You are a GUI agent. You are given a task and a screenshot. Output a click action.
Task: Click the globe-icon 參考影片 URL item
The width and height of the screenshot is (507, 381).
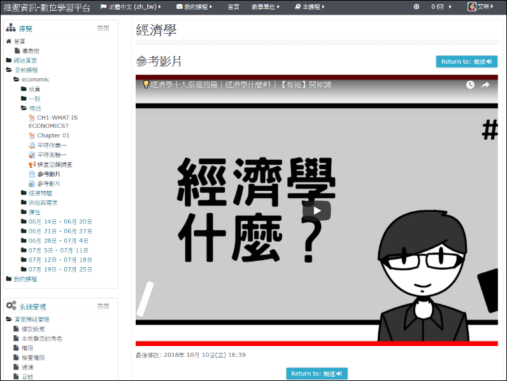pos(48,184)
